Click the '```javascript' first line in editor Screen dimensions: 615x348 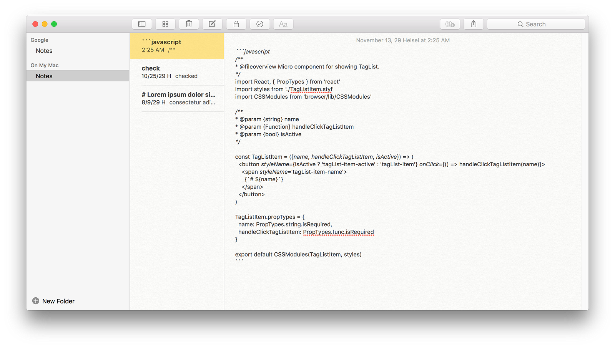(253, 51)
